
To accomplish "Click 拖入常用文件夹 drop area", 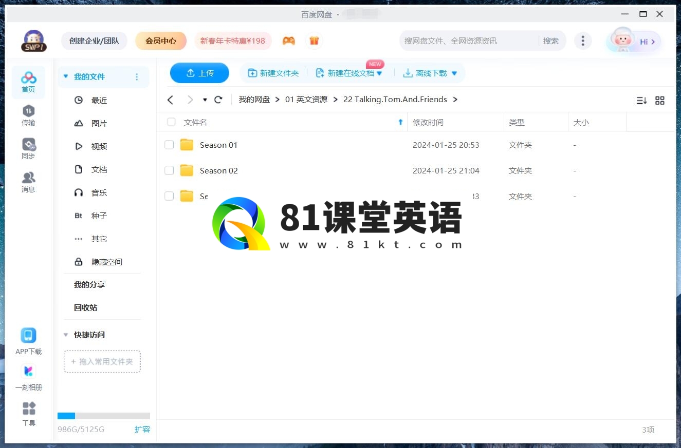I will (x=102, y=361).
